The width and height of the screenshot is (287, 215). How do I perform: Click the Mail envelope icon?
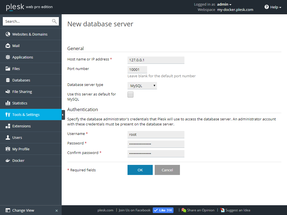click(8, 46)
